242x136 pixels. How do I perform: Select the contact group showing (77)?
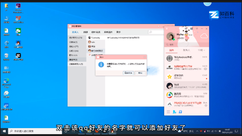pos(77,47)
